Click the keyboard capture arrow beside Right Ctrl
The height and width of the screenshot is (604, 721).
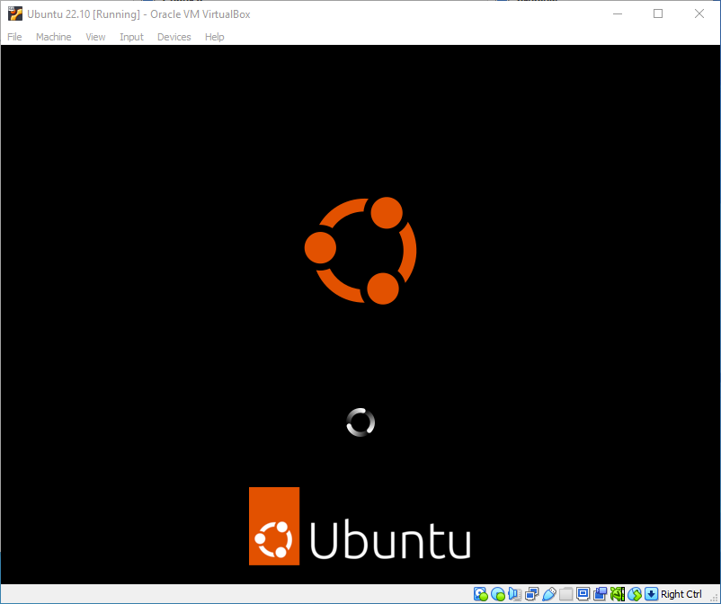coord(651,594)
